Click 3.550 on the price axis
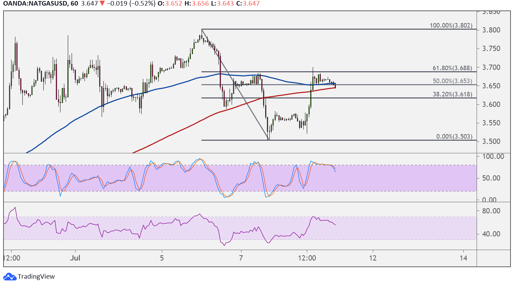 coord(491,123)
